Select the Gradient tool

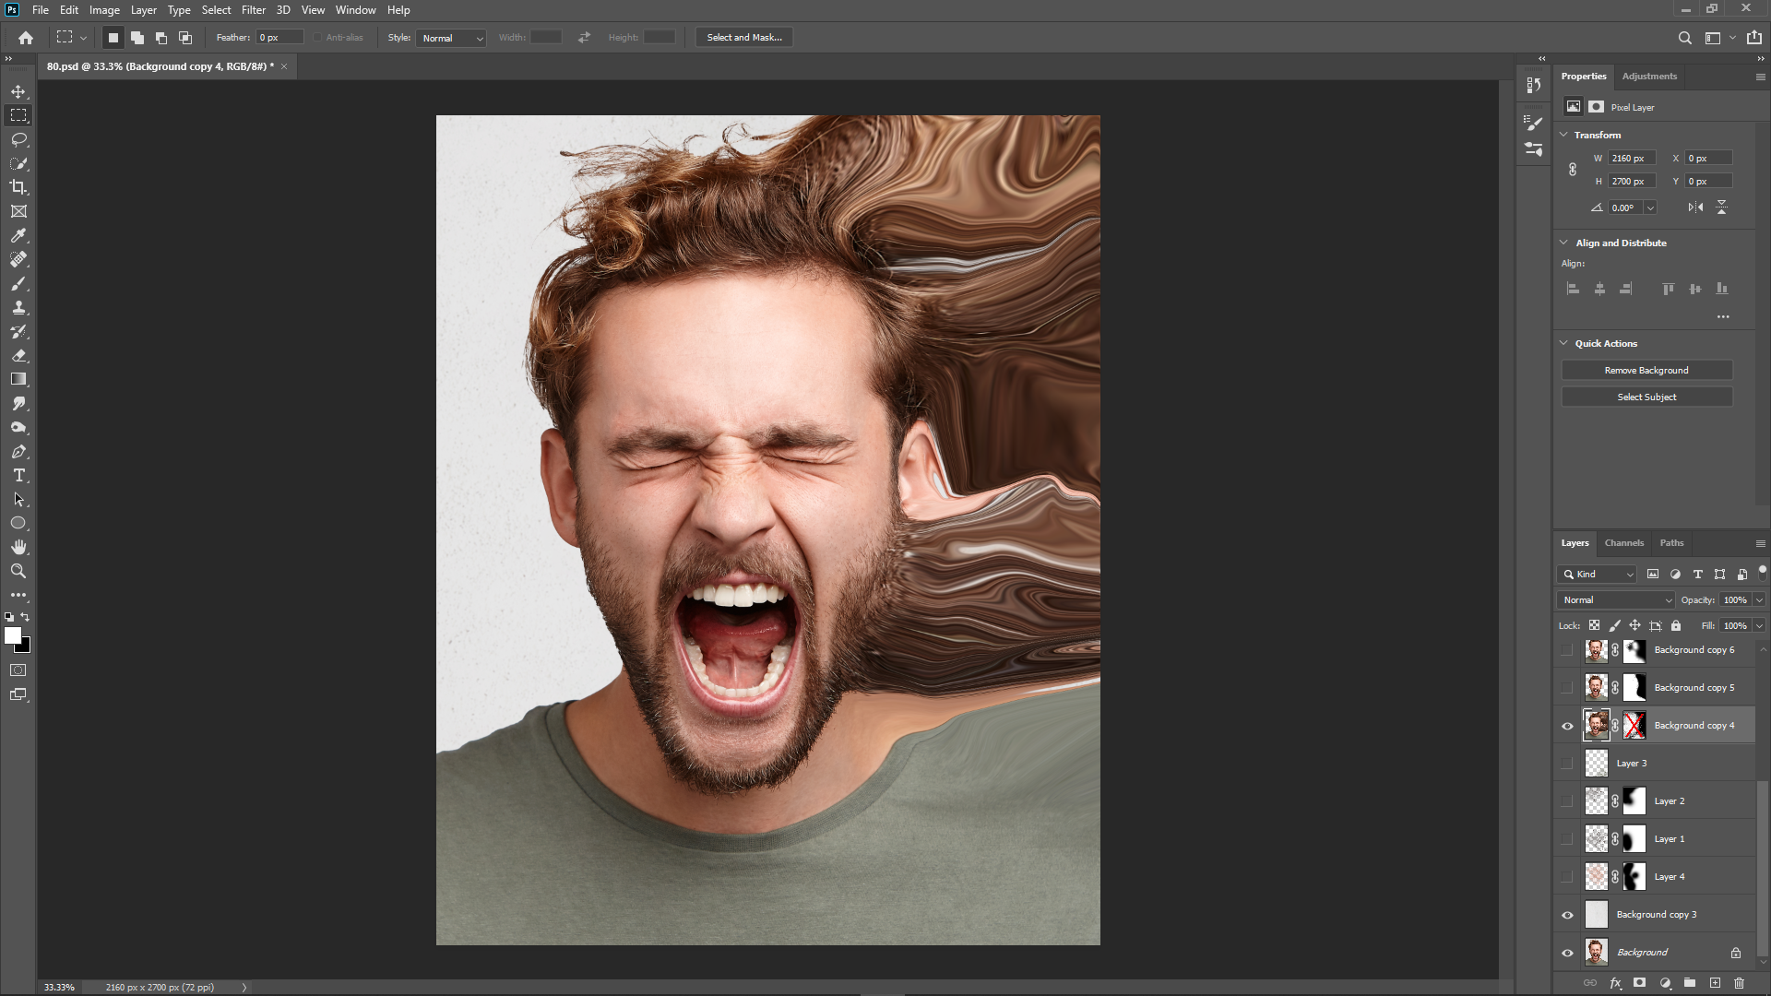pos(18,379)
